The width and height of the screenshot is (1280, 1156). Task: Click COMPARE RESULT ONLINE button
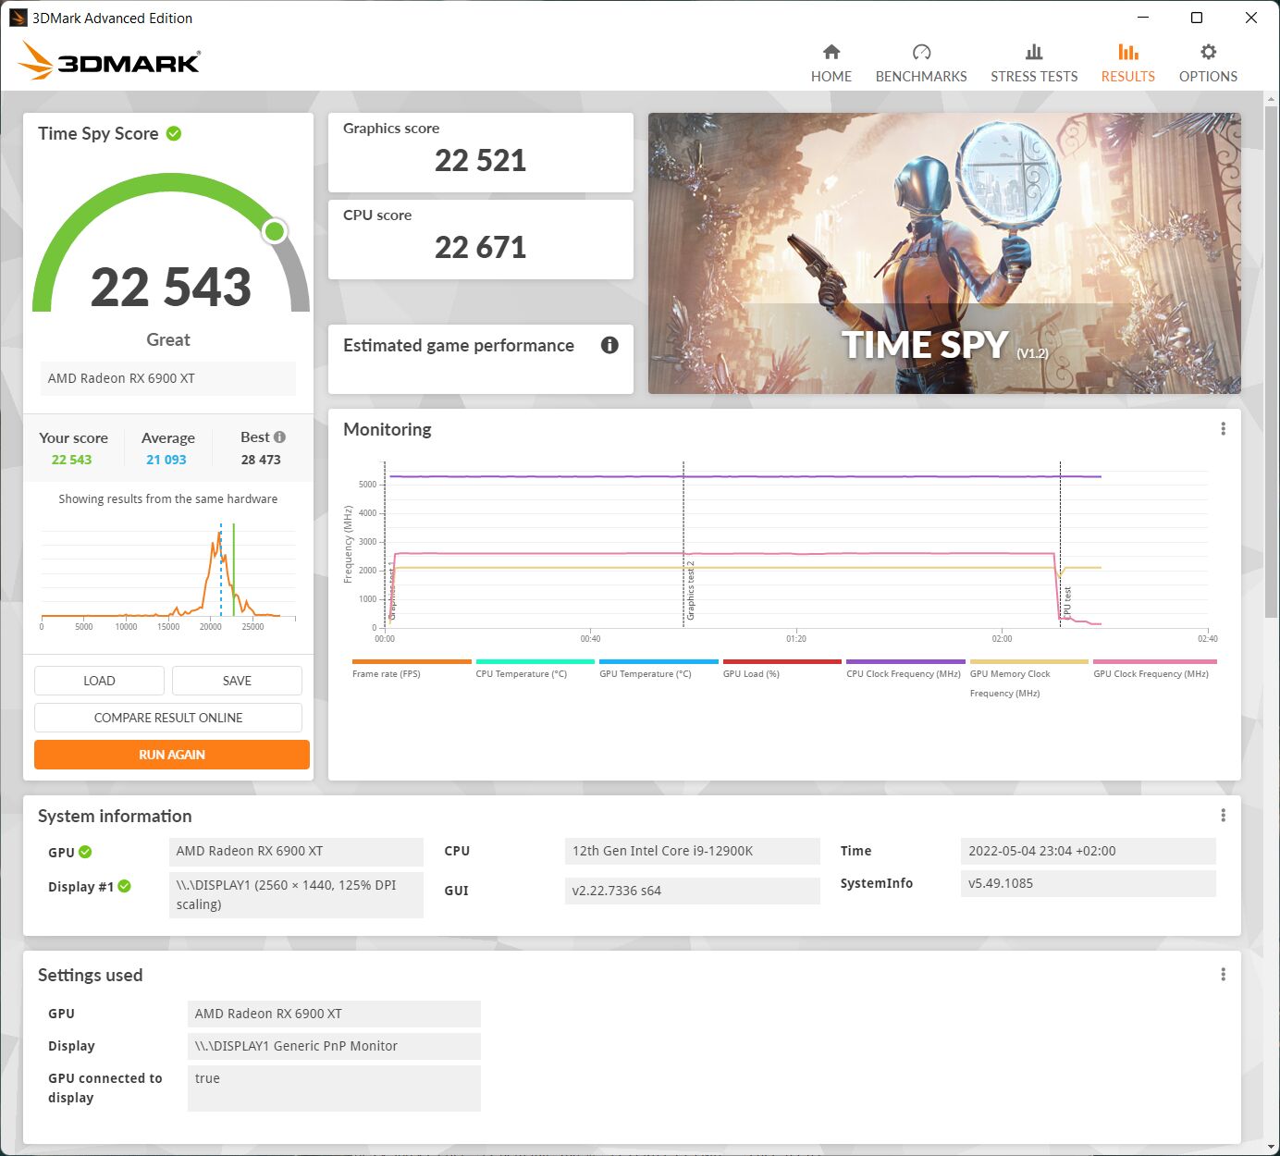point(168,718)
